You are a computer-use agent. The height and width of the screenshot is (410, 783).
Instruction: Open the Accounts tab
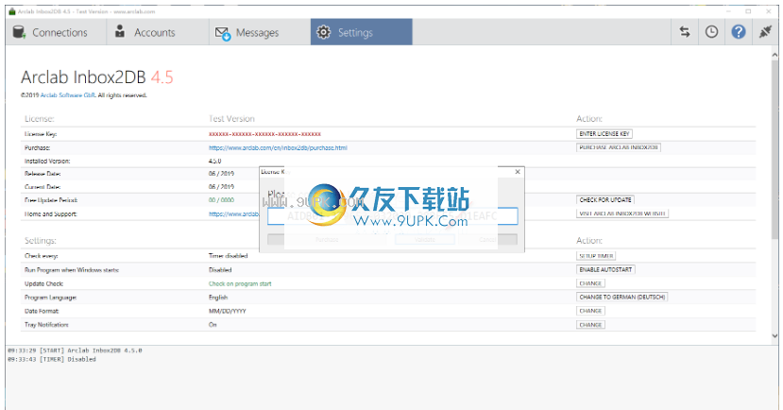(158, 32)
